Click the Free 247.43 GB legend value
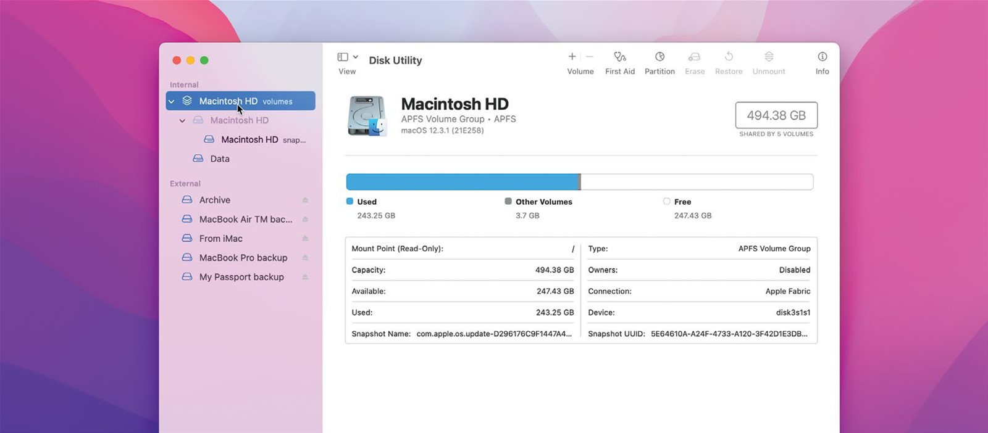The image size is (988, 433). click(693, 216)
